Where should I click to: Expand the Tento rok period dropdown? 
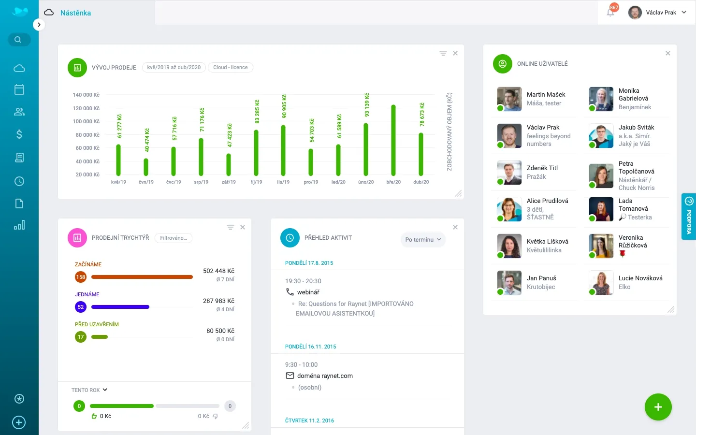89,390
